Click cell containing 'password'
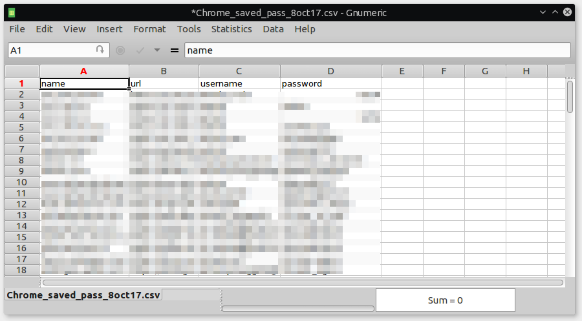 tap(330, 83)
